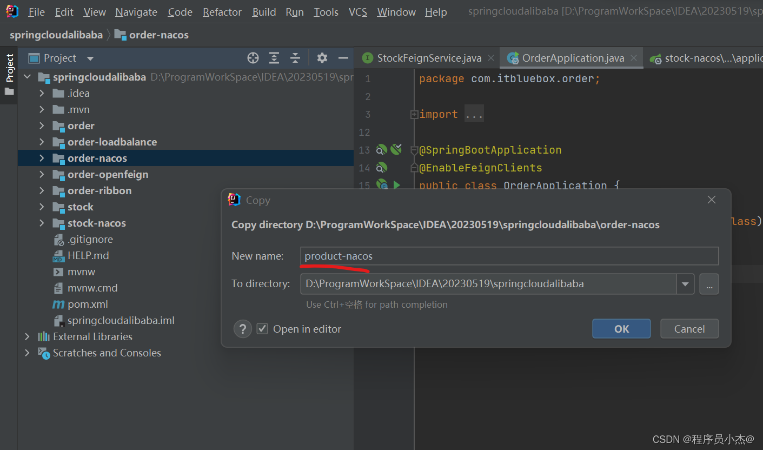This screenshot has width=763, height=450.
Task: Open the View menu
Action: click(x=95, y=12)
